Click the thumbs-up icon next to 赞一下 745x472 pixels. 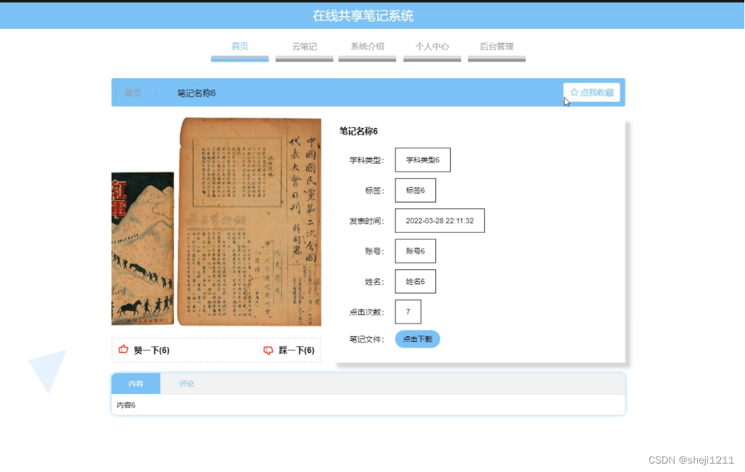[x=123, y=350]
